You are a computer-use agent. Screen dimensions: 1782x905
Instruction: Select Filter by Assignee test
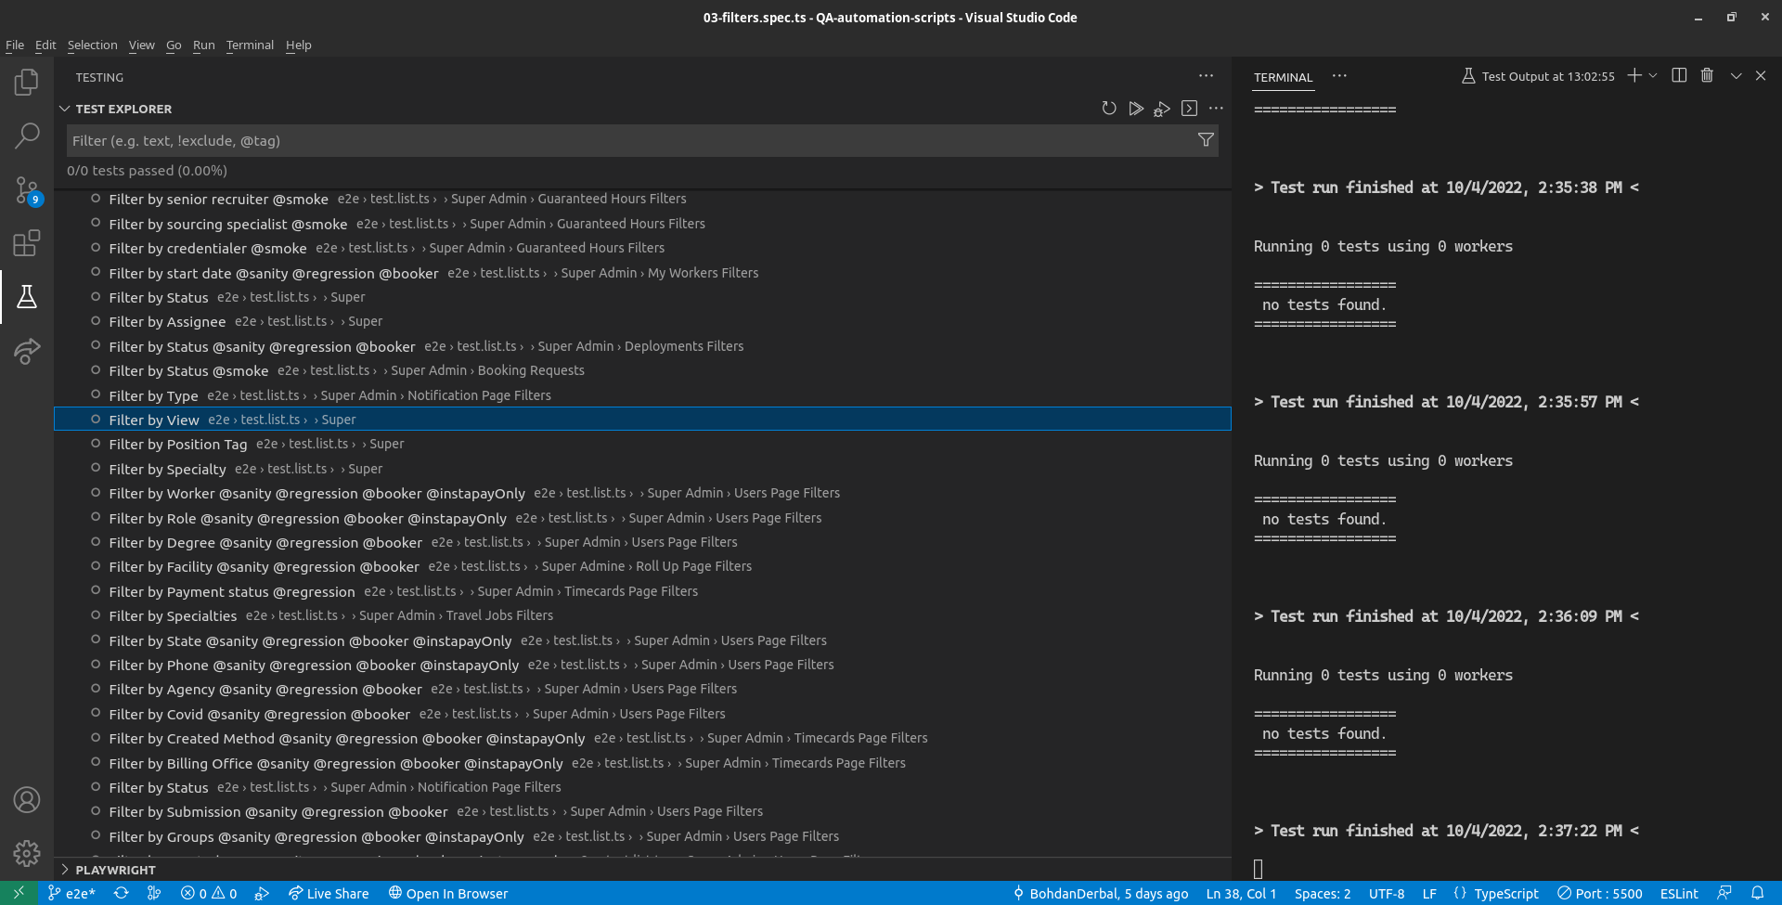(x=642, y=321)
